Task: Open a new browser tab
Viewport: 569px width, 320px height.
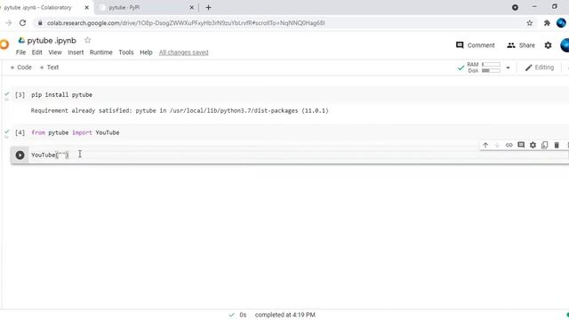Action: pyautogui.click(x=208, y=7)
